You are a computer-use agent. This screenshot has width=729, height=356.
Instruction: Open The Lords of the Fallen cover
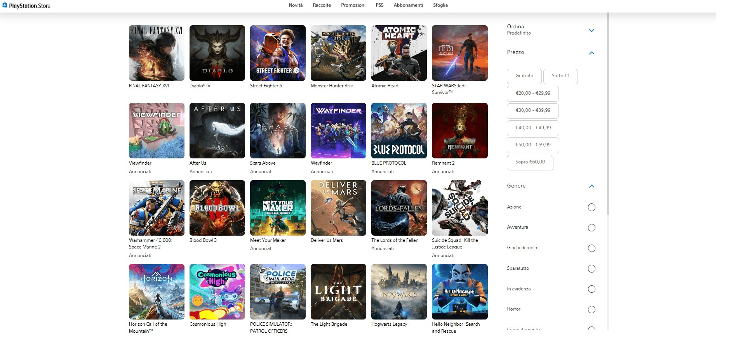coord(399,208)
